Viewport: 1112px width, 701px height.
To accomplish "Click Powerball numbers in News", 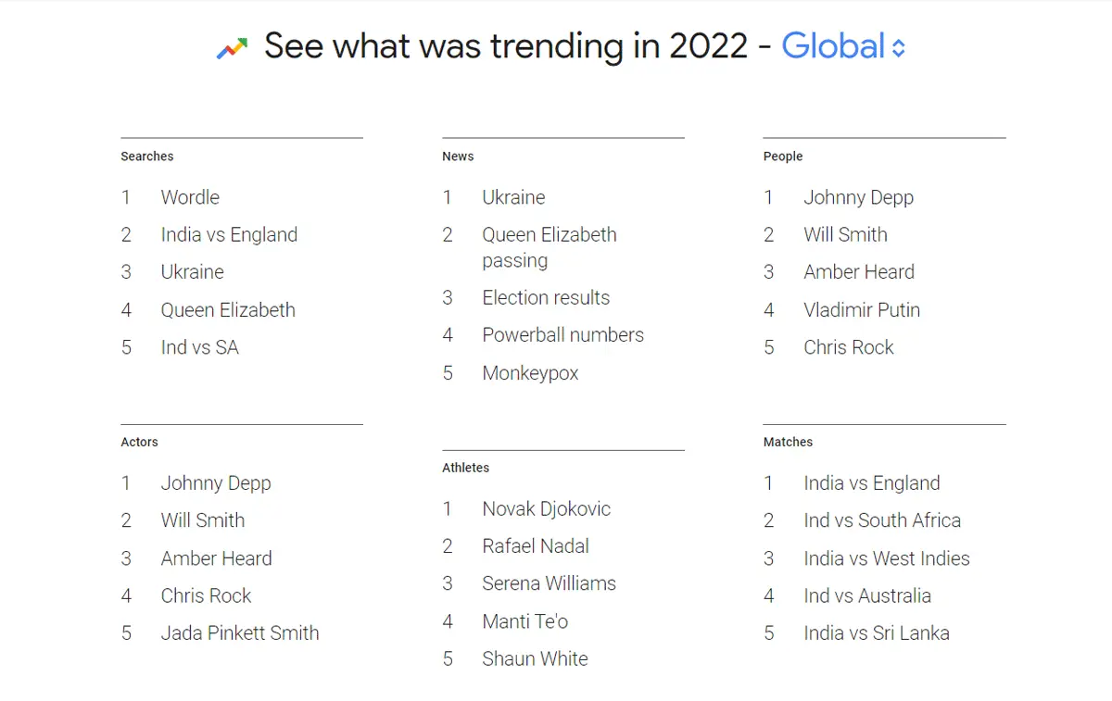I will click(562, 335).
